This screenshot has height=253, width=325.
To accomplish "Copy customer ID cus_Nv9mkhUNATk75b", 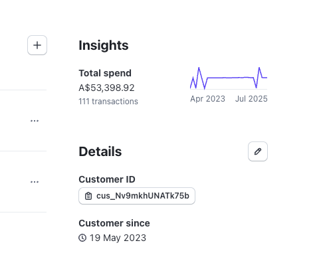I will point(137,196).
